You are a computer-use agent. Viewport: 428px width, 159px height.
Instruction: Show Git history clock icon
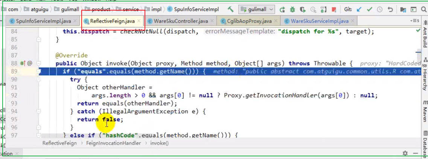(379, 9)
